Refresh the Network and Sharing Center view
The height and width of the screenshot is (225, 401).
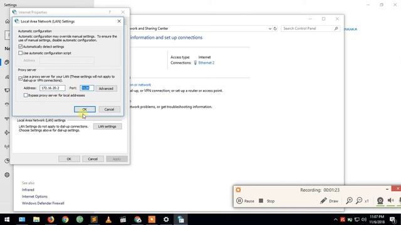click(x=275, y=29)
